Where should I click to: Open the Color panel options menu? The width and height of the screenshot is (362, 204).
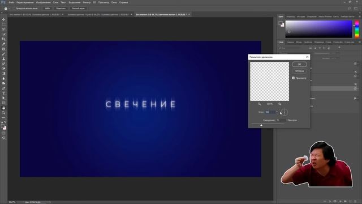tap(360, 16)
